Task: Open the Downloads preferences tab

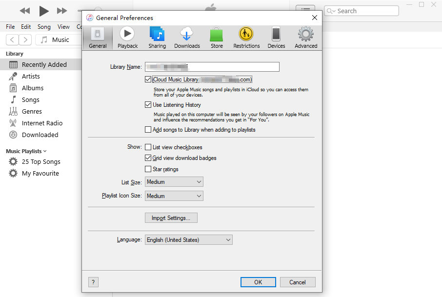Action: (187, 38)
